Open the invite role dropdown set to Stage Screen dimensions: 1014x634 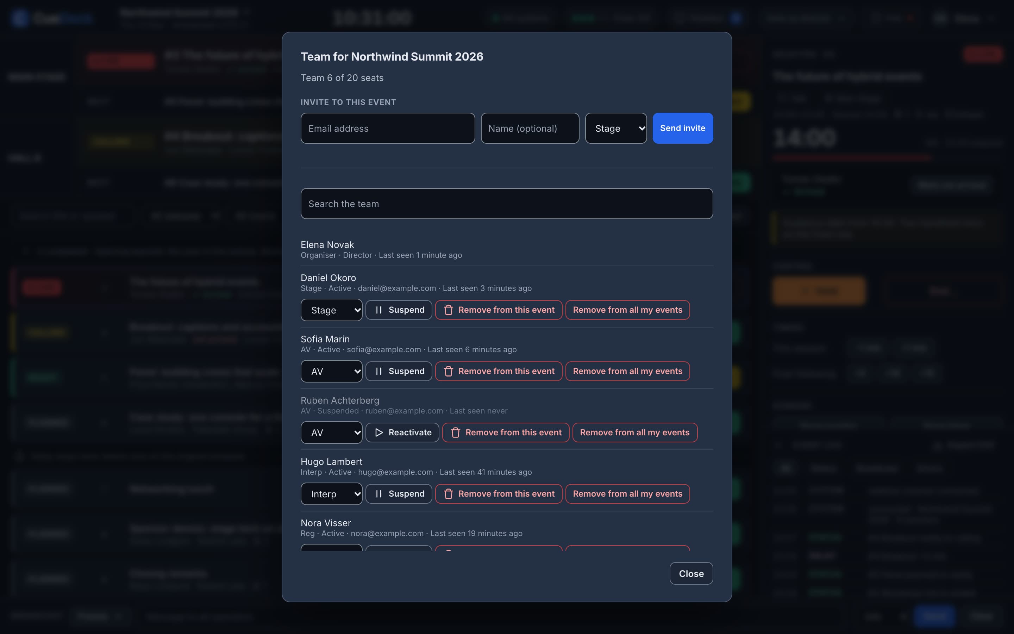click(616, 128)
